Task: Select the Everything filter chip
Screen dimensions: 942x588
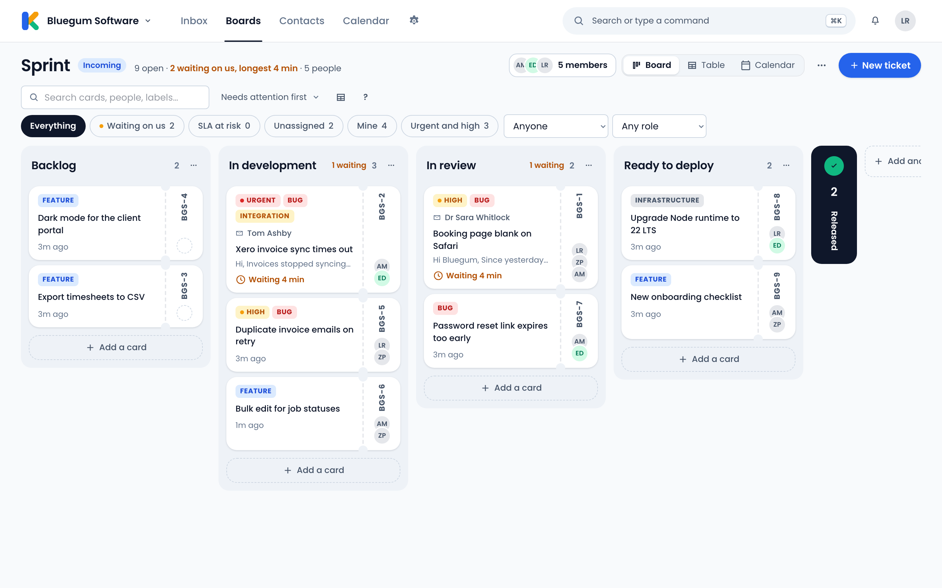Action: tap(53, 126)
